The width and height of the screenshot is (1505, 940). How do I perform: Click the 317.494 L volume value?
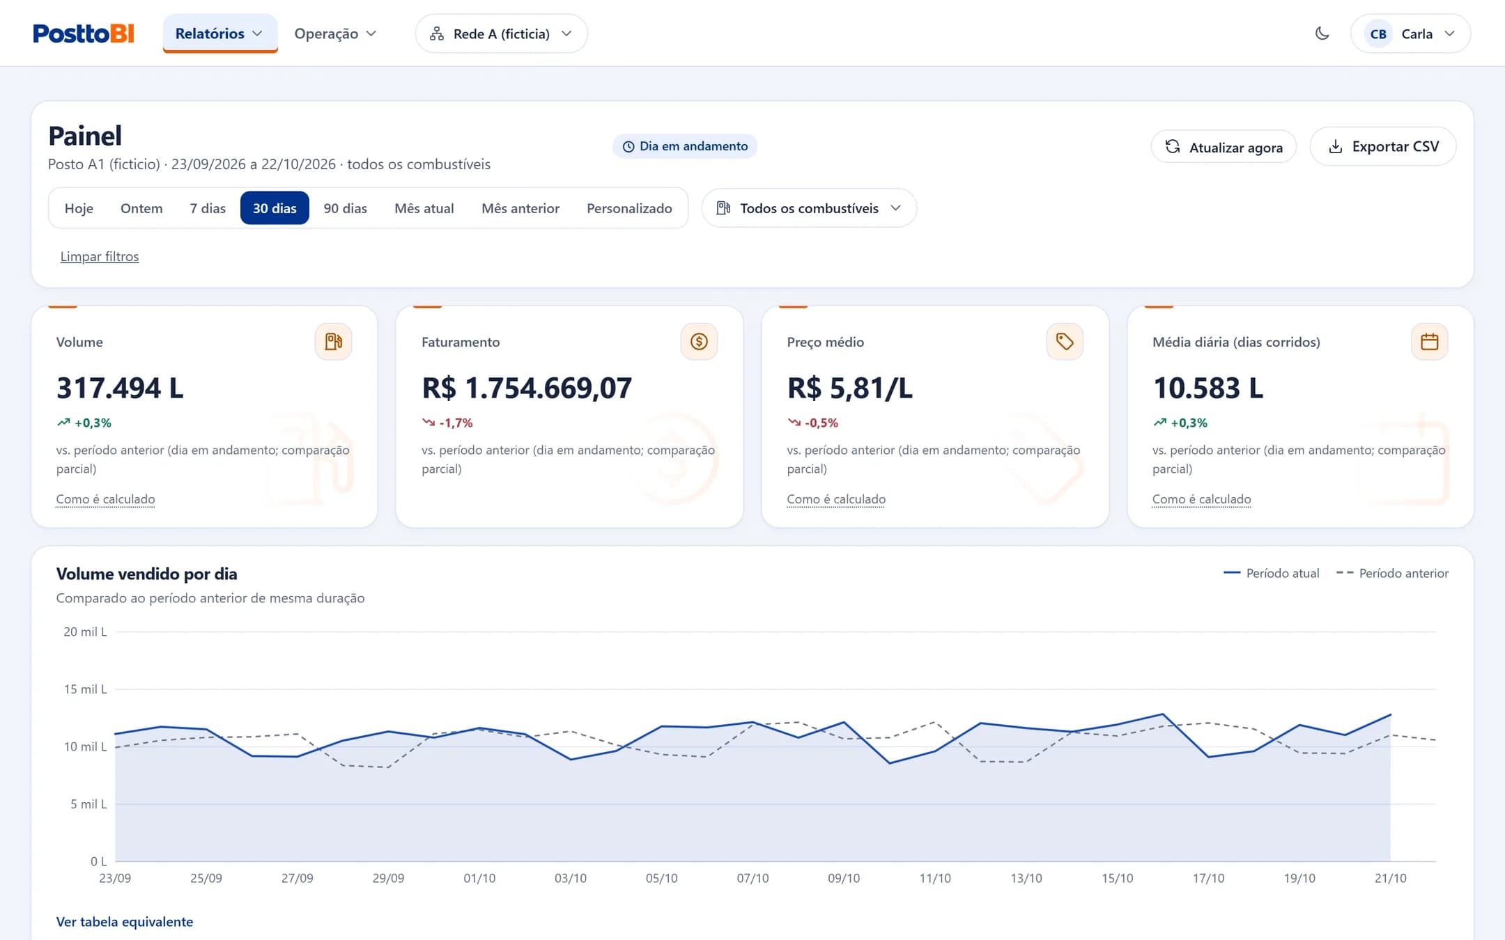pyautogui.click(x=120, y=388)
